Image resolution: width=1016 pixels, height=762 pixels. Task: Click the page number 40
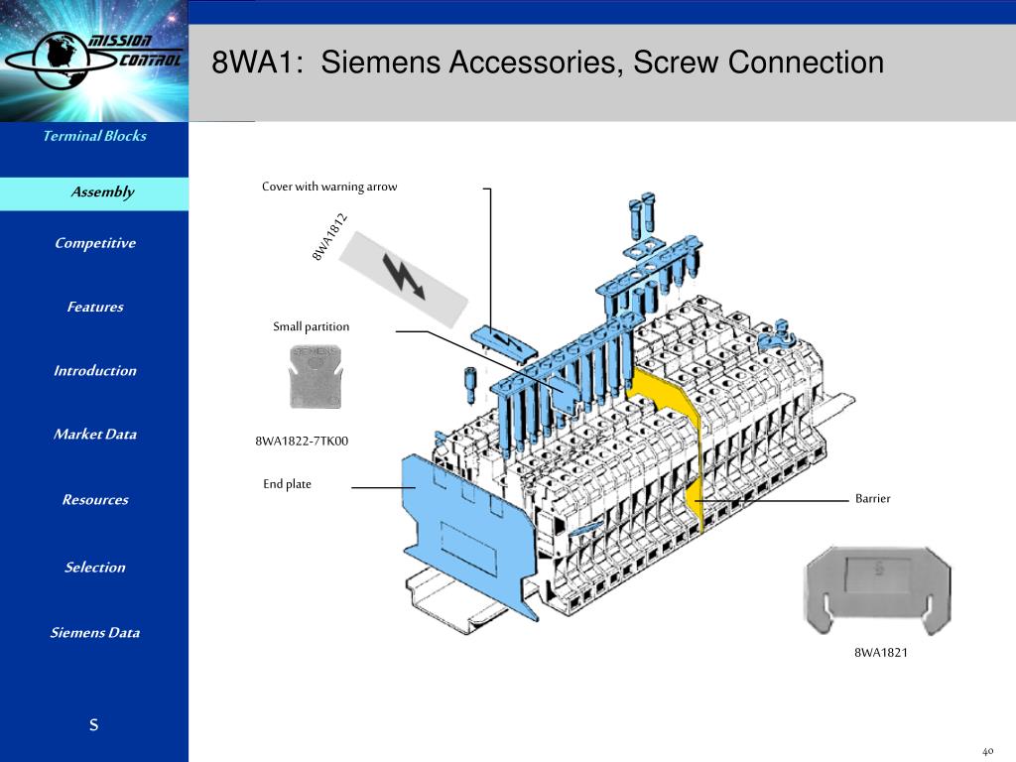(987, 751)
